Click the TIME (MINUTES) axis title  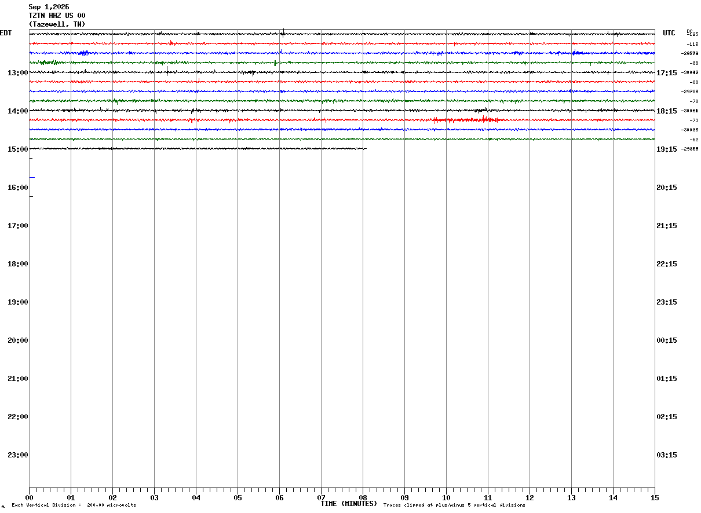pos(349,504)
